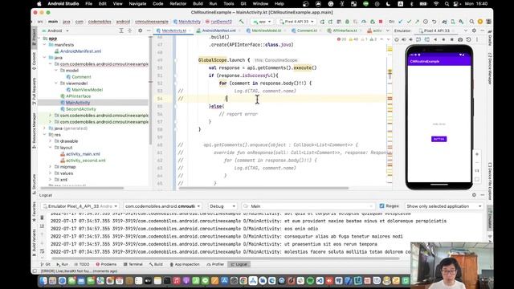Open the Navigate menu
The height and width of the screenshot is (289, 514).
[137, 3]
